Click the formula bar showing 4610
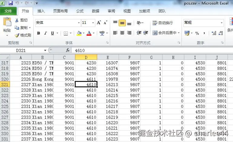This screenshot has height=142, width=233. pos(152,50)
